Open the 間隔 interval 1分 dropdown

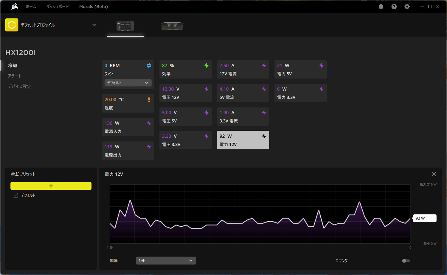pos(166,261)
